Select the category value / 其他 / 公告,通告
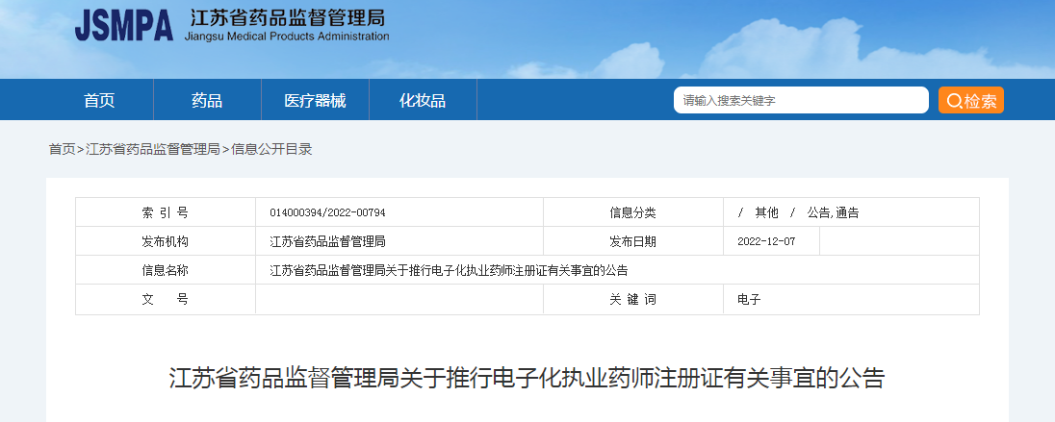Image resolution: width=1055 pixels, height=422 pixels. click(799, 213)
